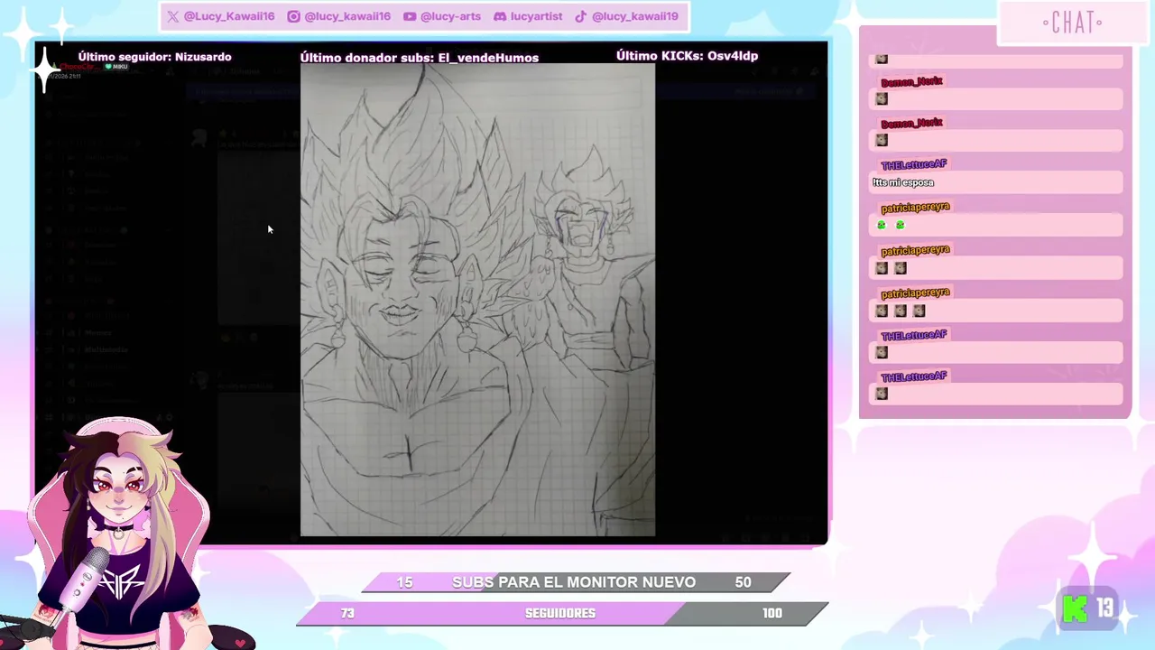Click the Discord logo icon
This screenshot has width=1155, height=650.
[500, 16]
